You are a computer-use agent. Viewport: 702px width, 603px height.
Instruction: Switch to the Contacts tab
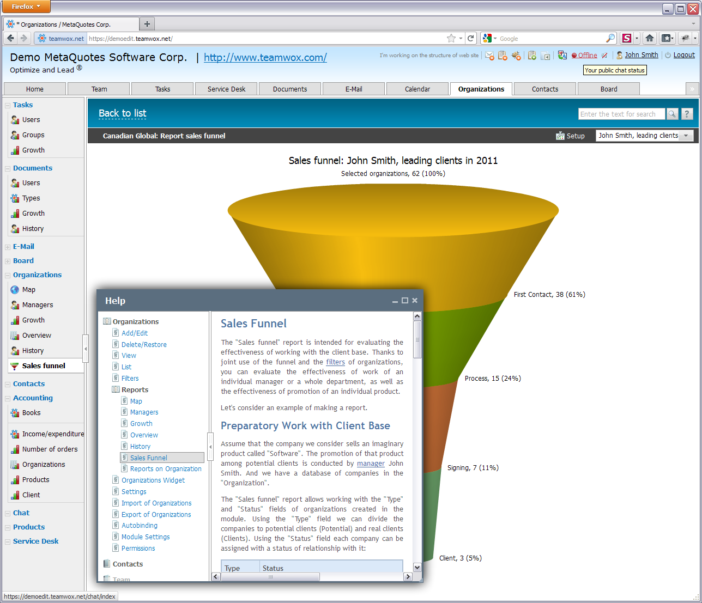click(x=545, y=89)
